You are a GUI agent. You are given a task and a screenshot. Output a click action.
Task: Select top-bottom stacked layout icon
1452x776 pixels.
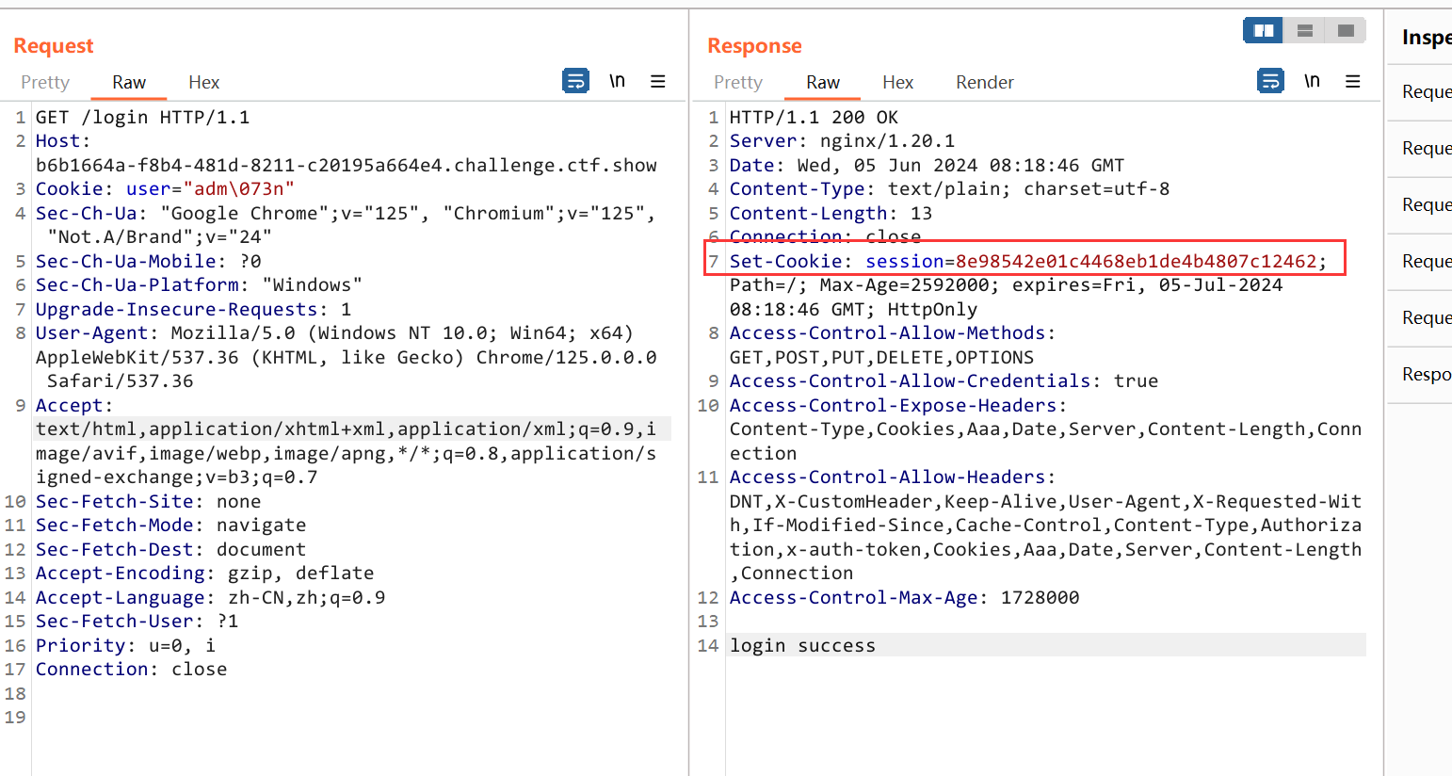[1305, 31]
